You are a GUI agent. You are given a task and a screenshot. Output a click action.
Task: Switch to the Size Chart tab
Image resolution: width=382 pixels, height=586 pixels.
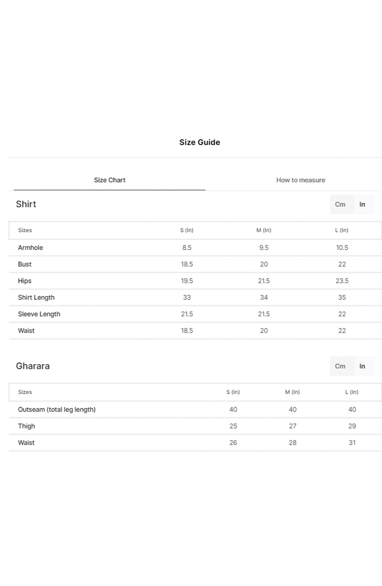point(110,180)
